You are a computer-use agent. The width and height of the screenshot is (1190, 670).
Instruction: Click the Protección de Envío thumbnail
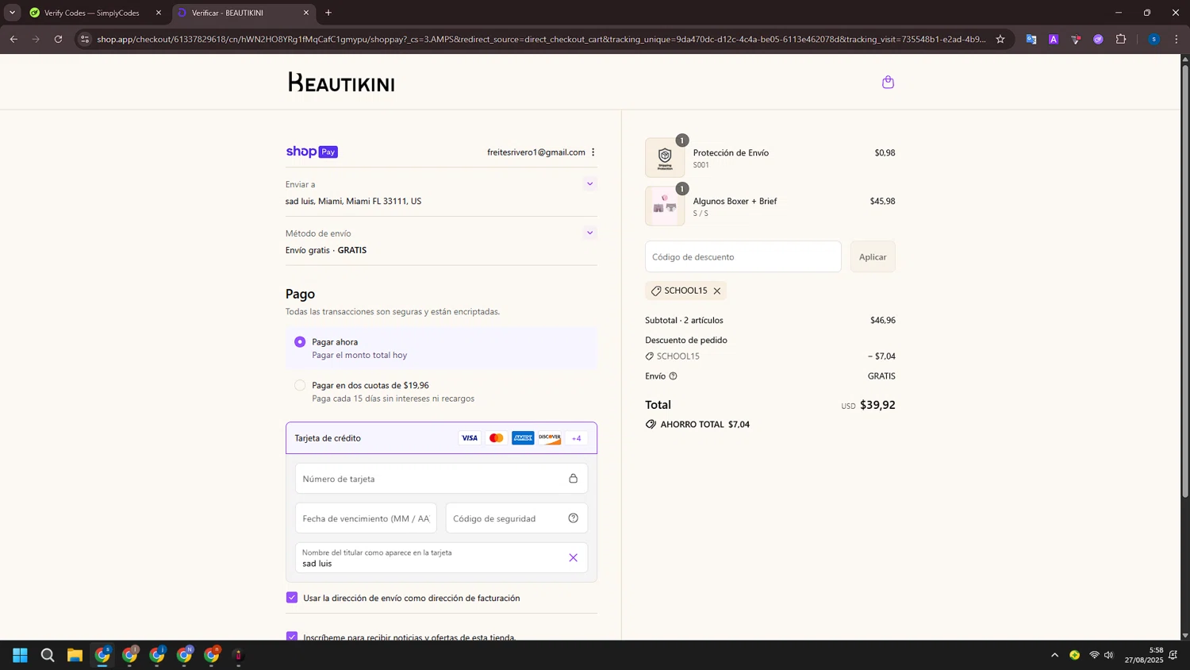(665, 157)
